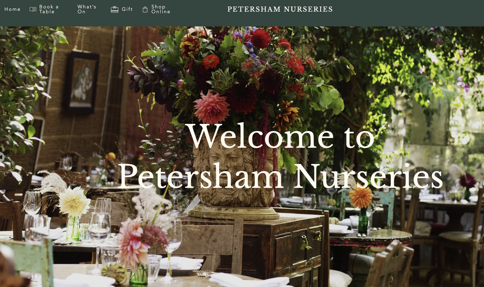Click the empty dark green header bar area

pos(408,13)
